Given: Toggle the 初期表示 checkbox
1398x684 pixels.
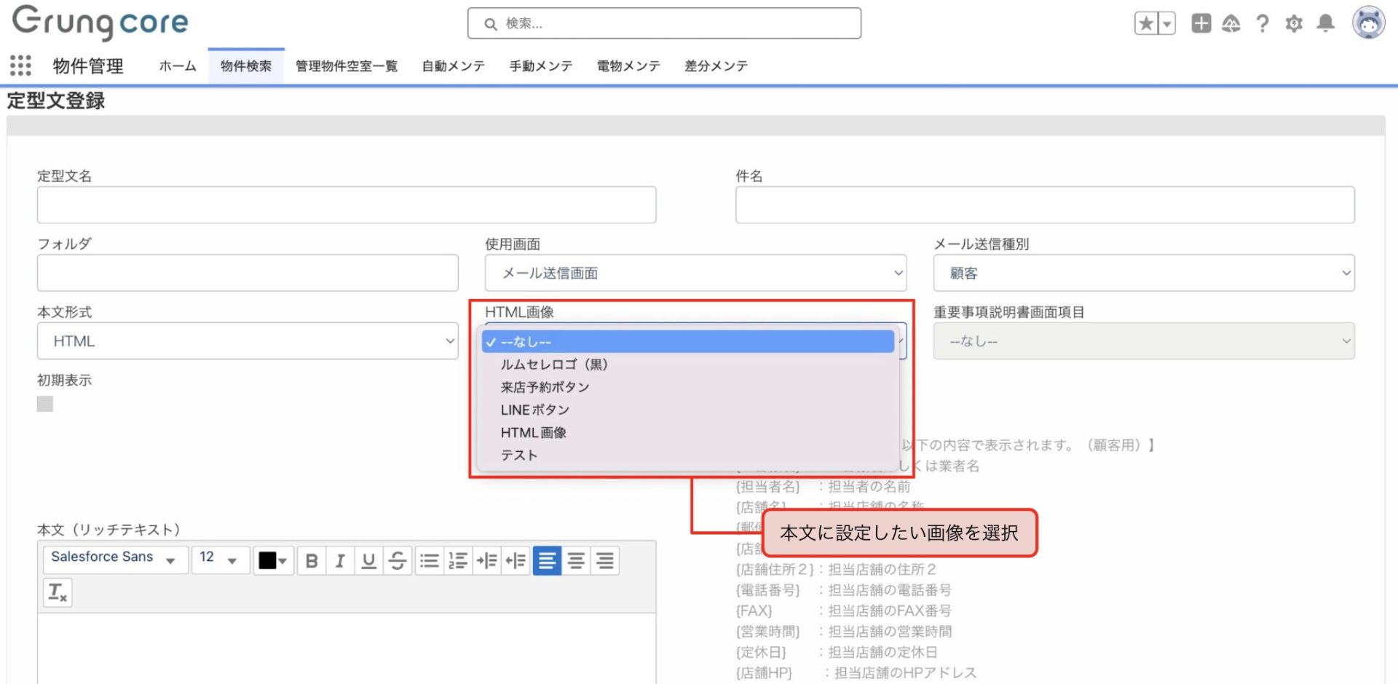Looking at the screenshot, I should point(45,404).
